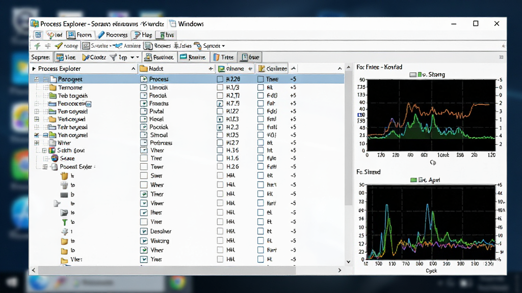Switch to the Hag tab
Screen dimensions: 522x293
[143, 35]
